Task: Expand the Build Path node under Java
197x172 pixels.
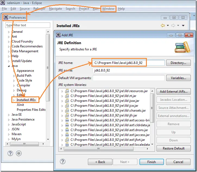Action: 14,76
